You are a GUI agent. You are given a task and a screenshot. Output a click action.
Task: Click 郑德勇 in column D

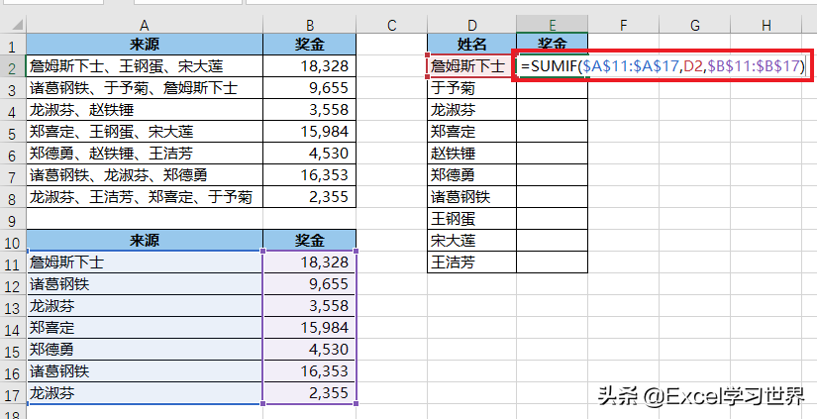[x=472, y=175]
